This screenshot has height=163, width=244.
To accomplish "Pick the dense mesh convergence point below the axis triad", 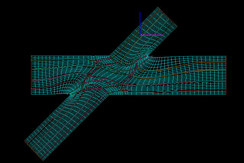I will 148,57.
